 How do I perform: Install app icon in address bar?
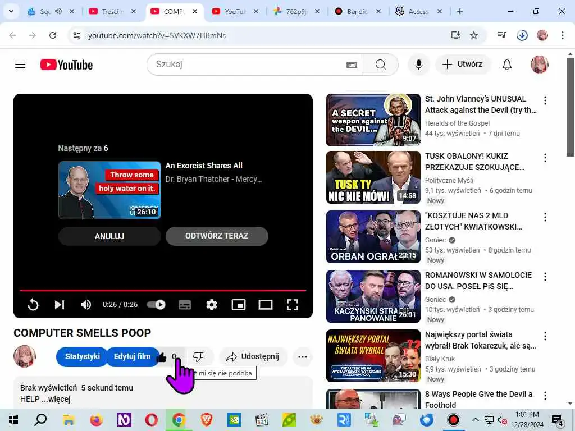click(455, 35)
